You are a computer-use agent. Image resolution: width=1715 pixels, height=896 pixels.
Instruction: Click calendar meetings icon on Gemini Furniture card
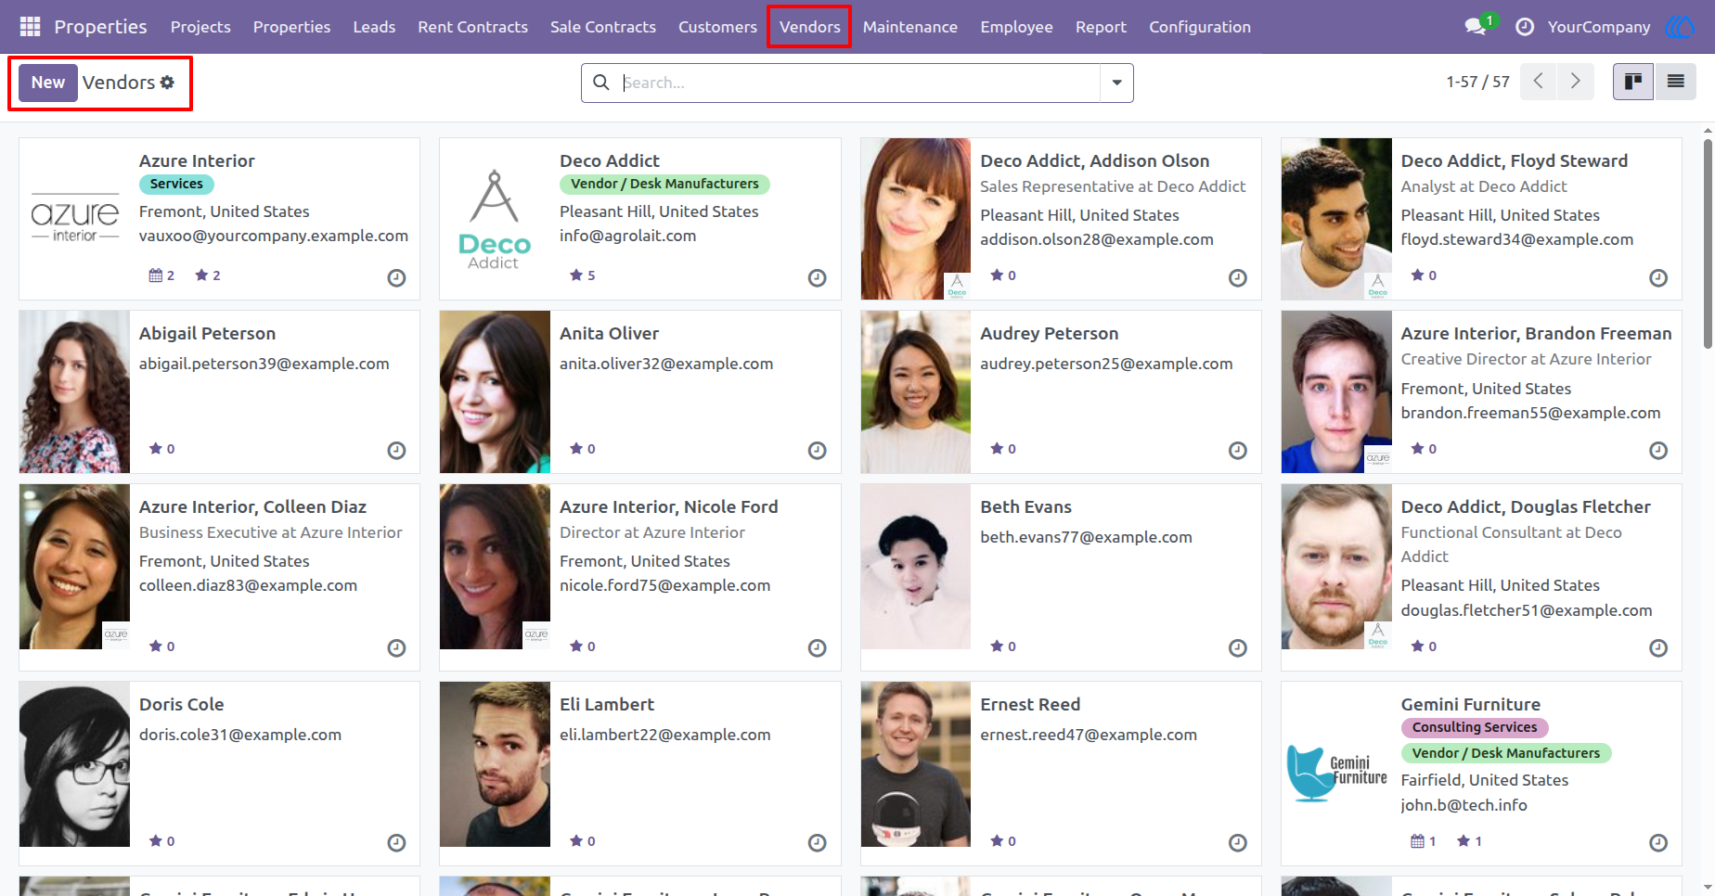tap(1417, 841)
